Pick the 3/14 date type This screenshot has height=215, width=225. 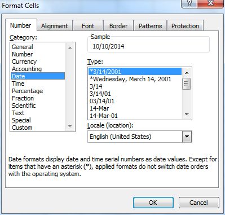pos(135,86)
